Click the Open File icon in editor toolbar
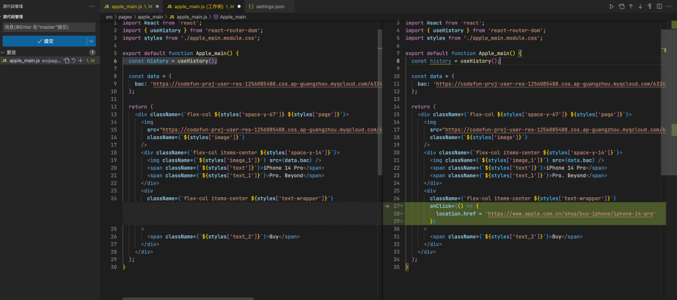Screen dimensions: 677x300 pos(622,6)
